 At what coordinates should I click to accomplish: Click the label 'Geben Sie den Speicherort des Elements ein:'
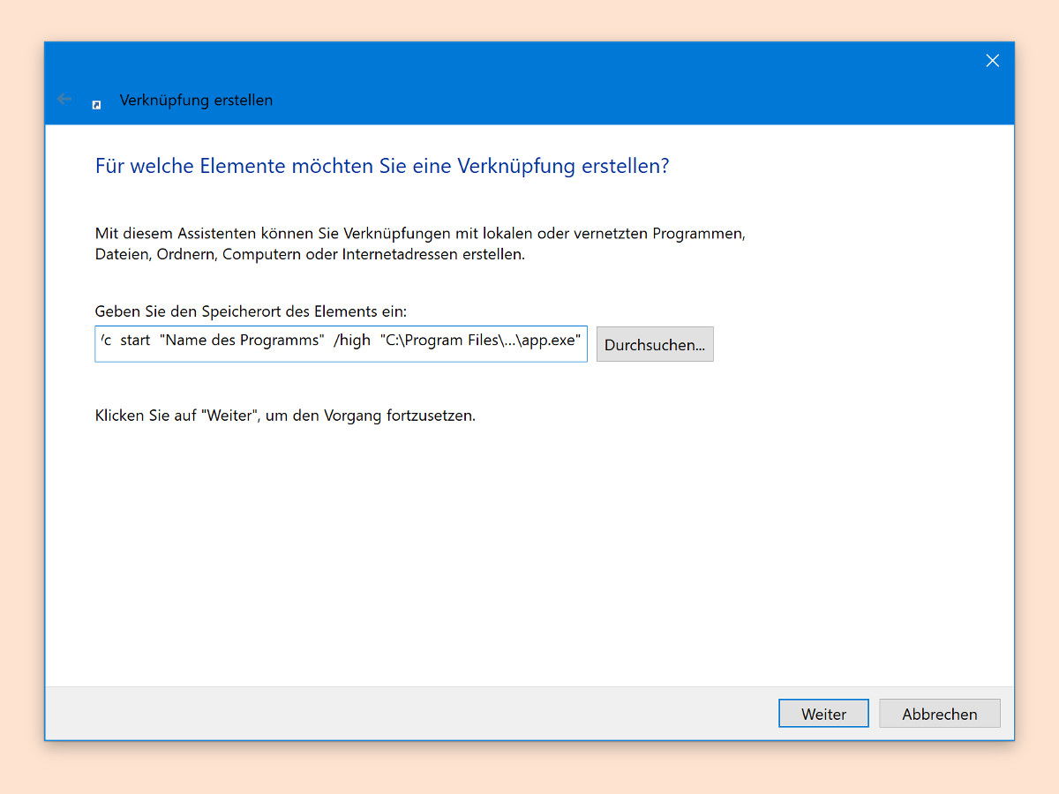click(251, 311)
